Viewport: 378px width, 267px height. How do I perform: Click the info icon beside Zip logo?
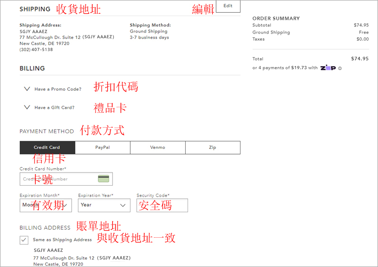pos(340,68)
